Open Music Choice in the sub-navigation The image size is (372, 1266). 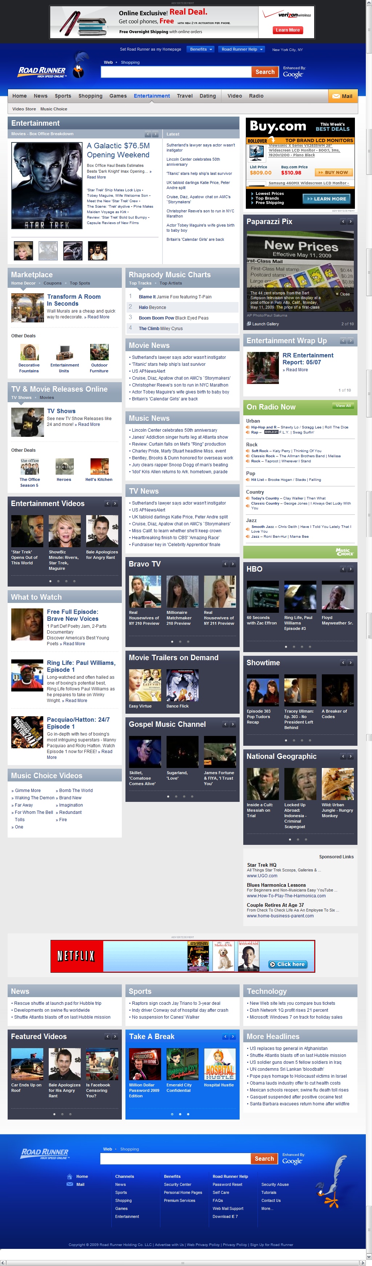coord(53,109)
